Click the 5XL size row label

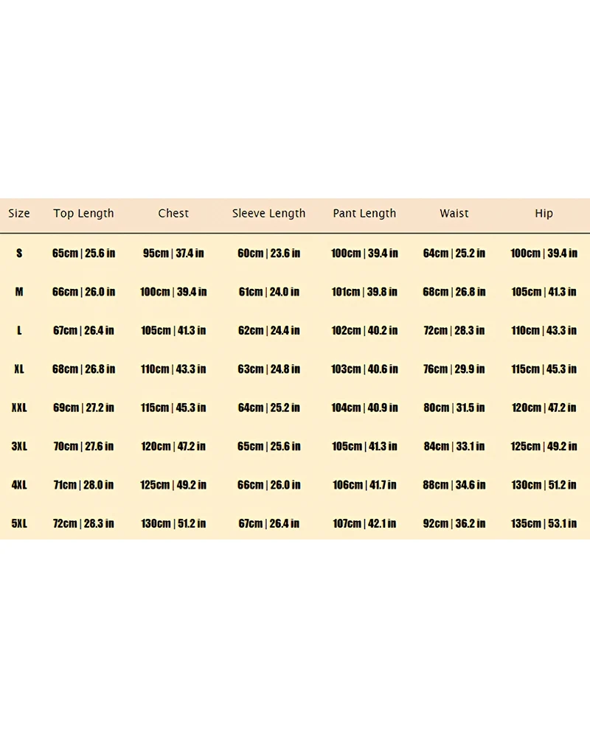[19, 523]
